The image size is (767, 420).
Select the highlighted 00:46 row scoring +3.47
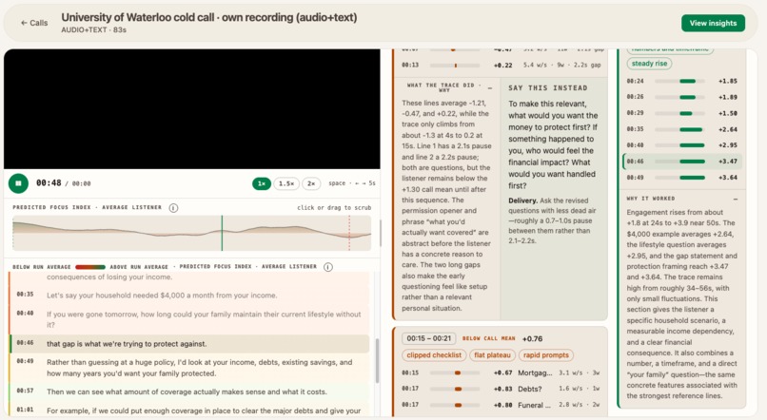[x=682, y=162]
